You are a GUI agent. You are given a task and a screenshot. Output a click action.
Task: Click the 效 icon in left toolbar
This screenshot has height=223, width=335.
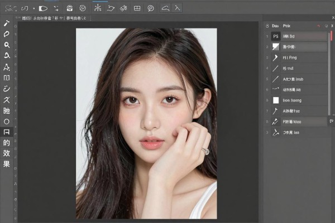coord(7,153)
